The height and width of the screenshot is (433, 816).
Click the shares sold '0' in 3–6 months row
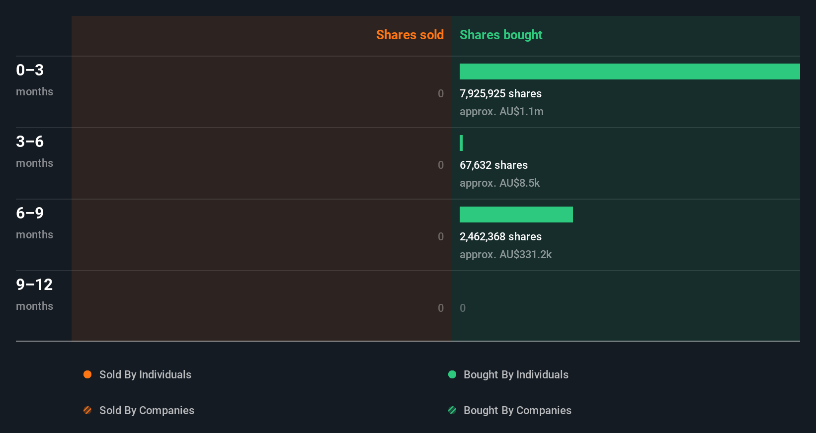441,165
